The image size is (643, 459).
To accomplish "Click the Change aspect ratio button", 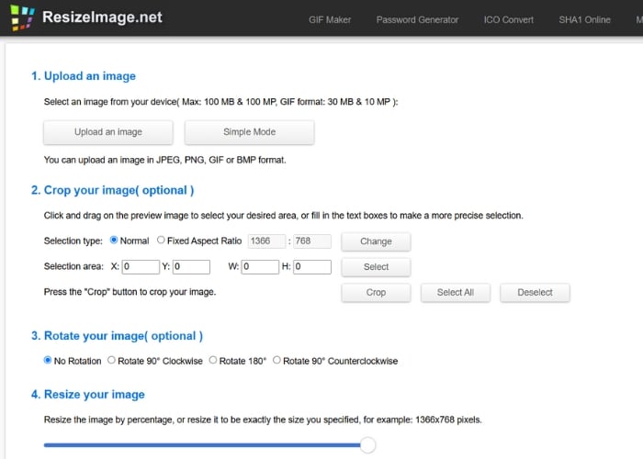I will point(376,241).
